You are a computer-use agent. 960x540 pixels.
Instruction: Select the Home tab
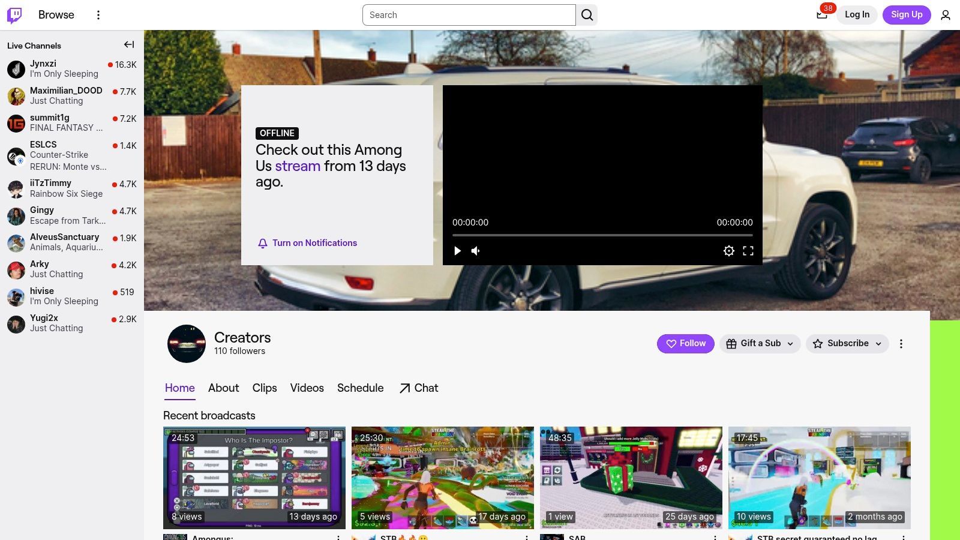(180, 388)
